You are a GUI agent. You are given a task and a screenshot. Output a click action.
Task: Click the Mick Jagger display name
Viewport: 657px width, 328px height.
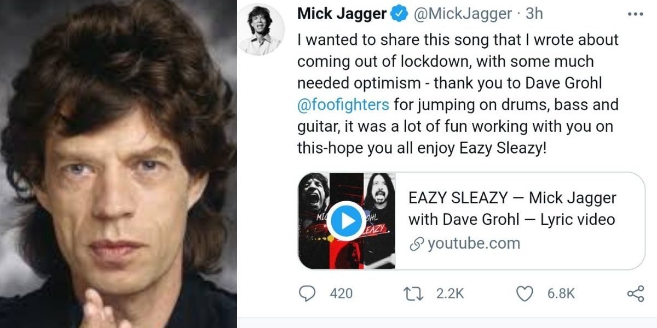point(342,14)
